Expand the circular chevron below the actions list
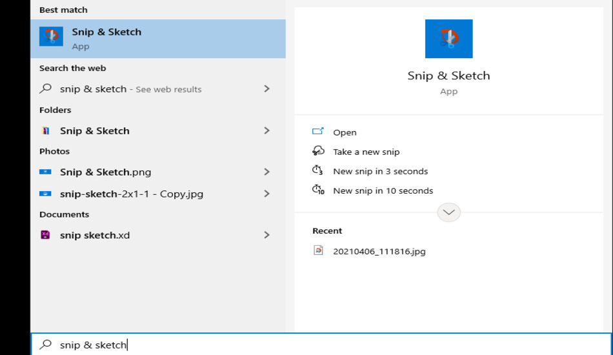This screenshot has width=613, height=355. pyautogui.click(x=448, y=212)
